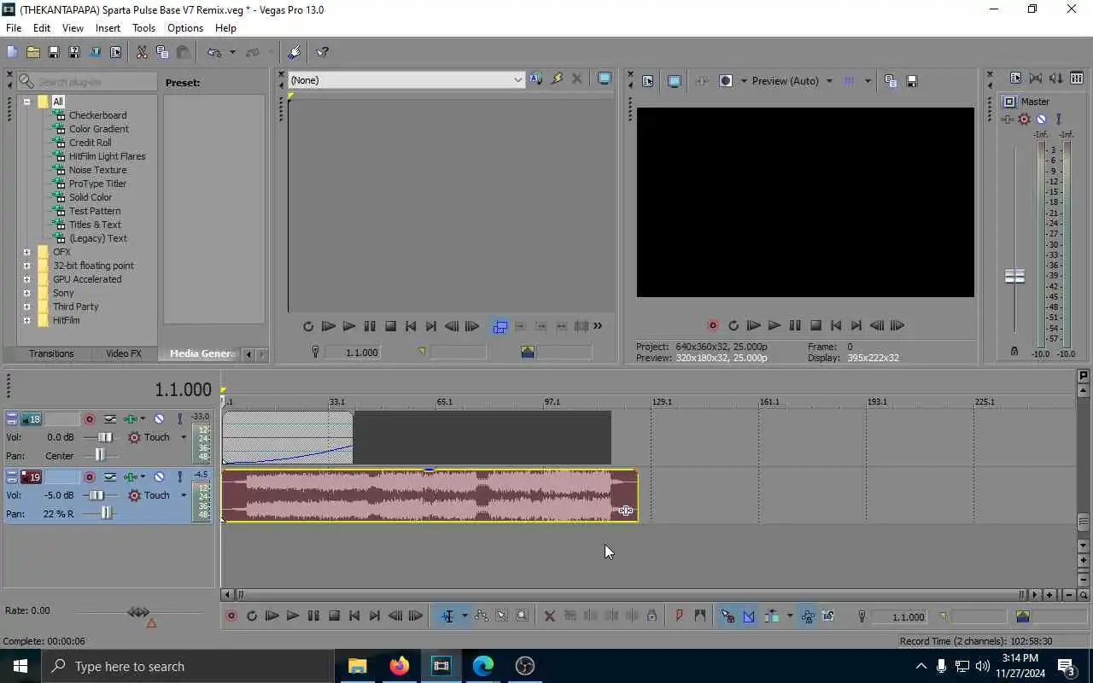Viewport: 1093px width, 683px height.
Task: Open the Edit menu
Action: pyautogui.click(x=42, y=28)
